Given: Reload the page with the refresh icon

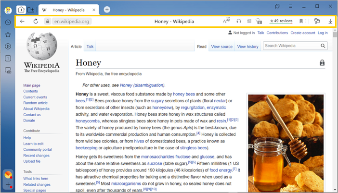Looking at the screenshot, I should 36,21.
